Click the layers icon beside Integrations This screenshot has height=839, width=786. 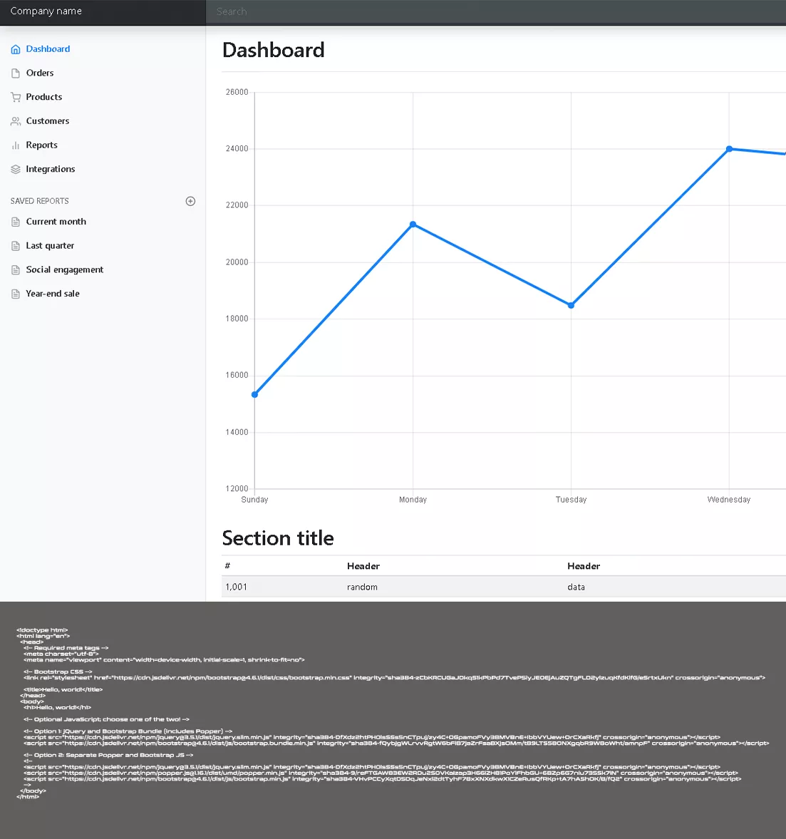coord(16,170)
